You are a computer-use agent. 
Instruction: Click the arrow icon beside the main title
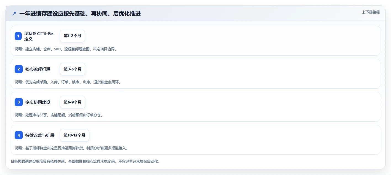coord(14,13)
